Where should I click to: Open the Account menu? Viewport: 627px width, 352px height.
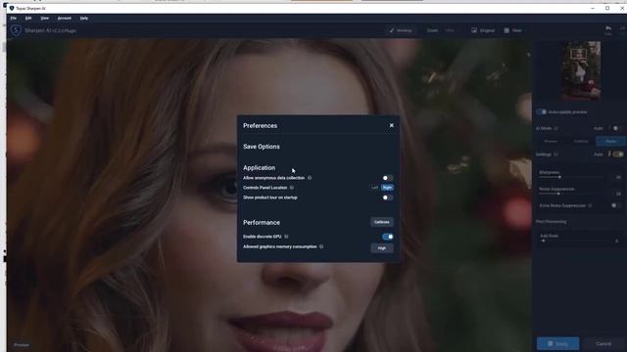coord(65,19)
